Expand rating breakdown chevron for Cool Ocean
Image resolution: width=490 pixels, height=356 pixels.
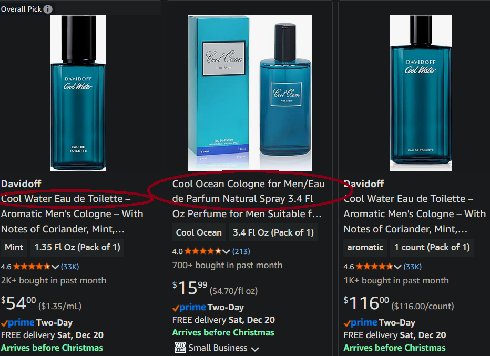point(226,251)
